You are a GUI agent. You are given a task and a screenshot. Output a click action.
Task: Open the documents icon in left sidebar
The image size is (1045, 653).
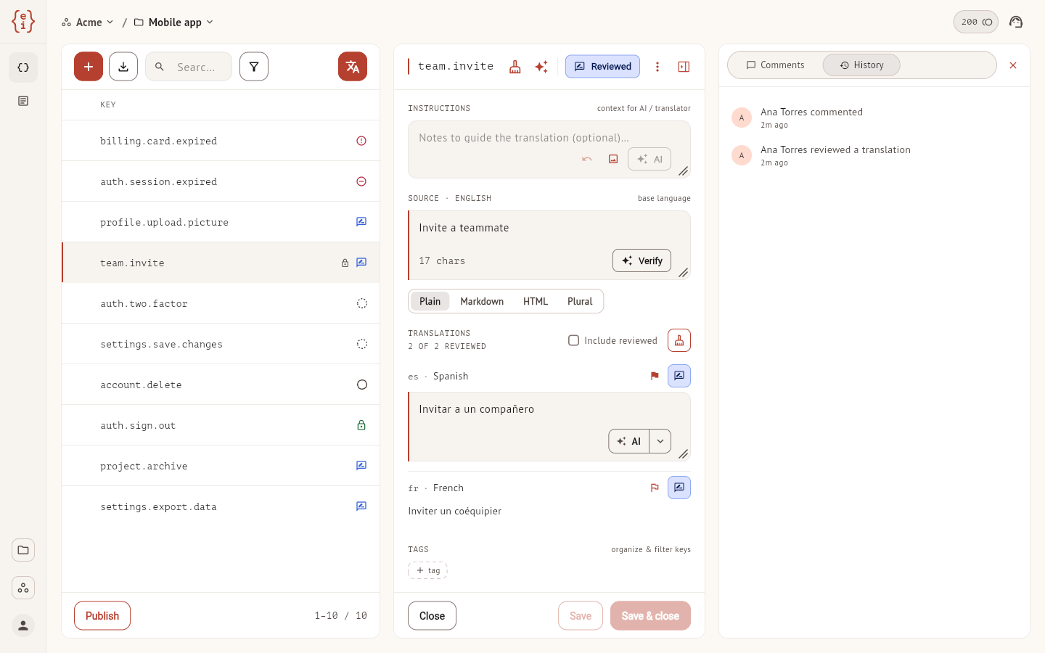[x=23, y=101]
